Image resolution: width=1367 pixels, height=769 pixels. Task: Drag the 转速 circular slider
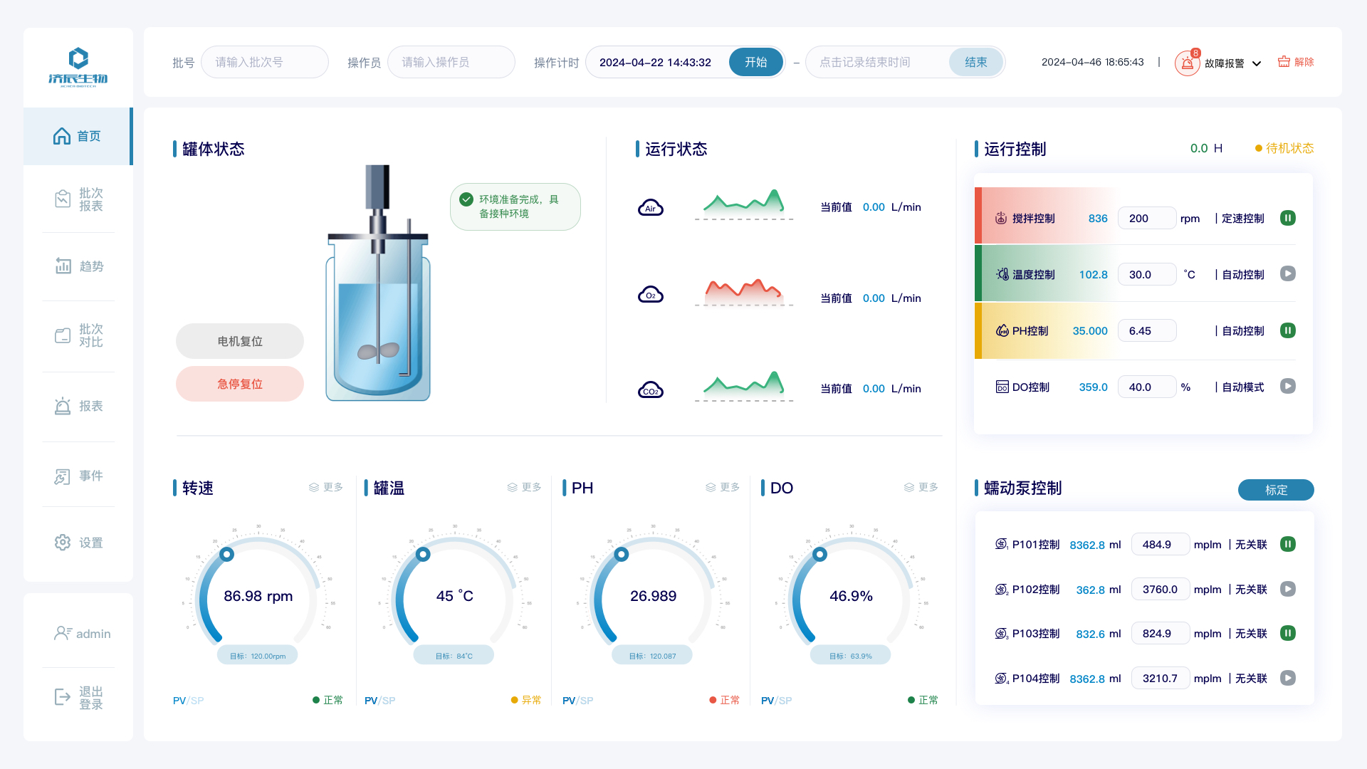point(226,555)
